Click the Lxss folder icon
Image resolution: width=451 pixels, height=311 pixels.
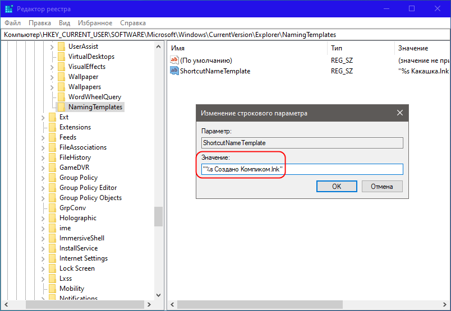click(x=52, y=278)
